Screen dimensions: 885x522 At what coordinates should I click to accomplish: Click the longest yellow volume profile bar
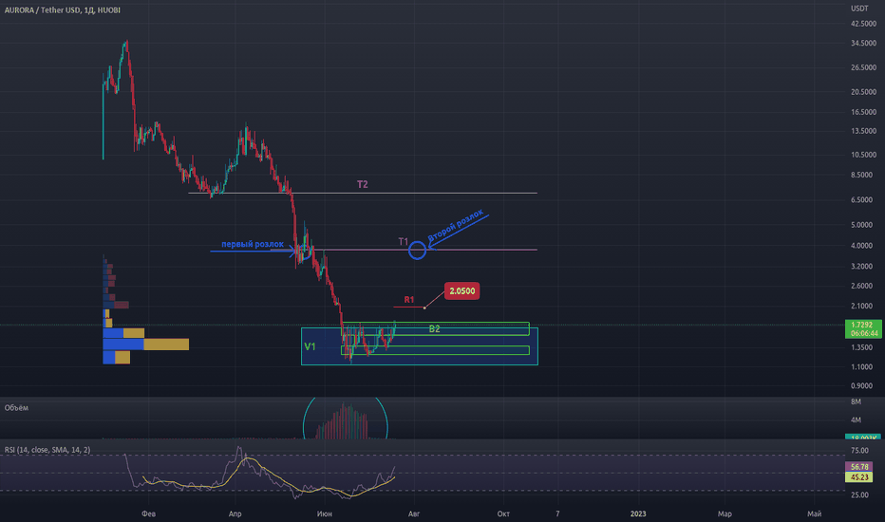point(166,345)
